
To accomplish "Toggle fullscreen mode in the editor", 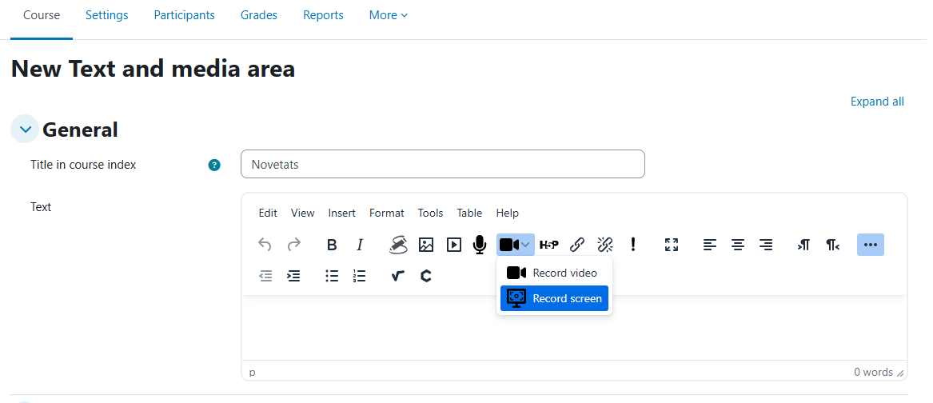I will (672, 245).
